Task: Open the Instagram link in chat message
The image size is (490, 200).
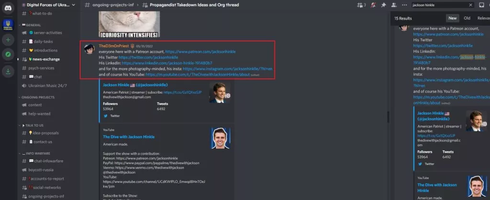Action: (x=227, y=69)
